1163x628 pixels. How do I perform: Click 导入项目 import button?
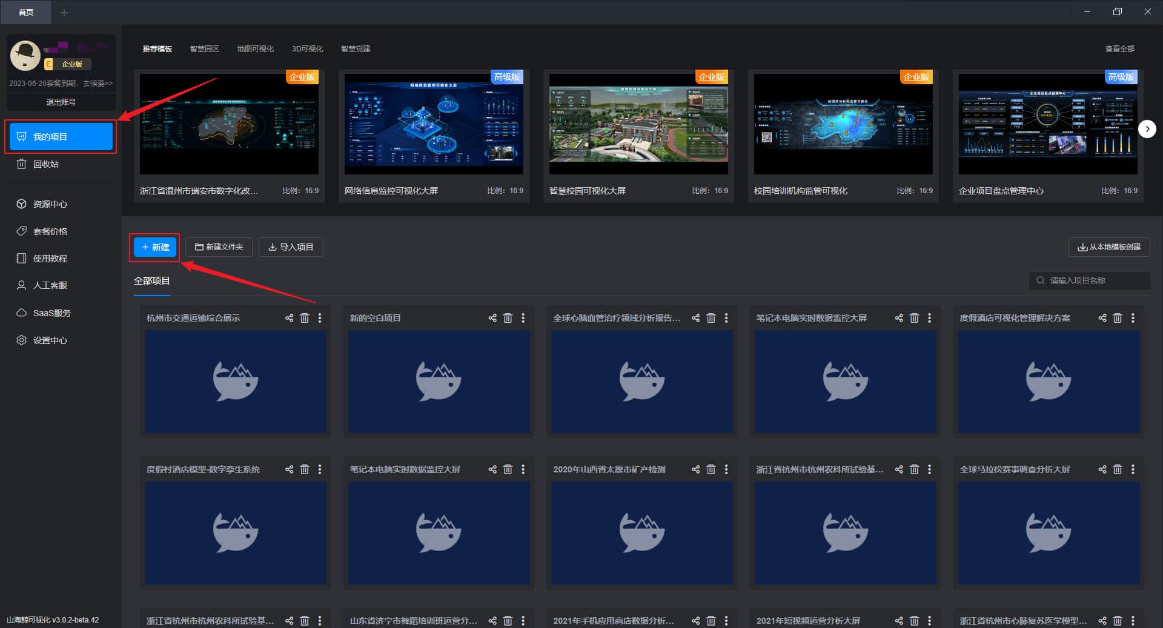pyautogui.click(x=291, y=247)
